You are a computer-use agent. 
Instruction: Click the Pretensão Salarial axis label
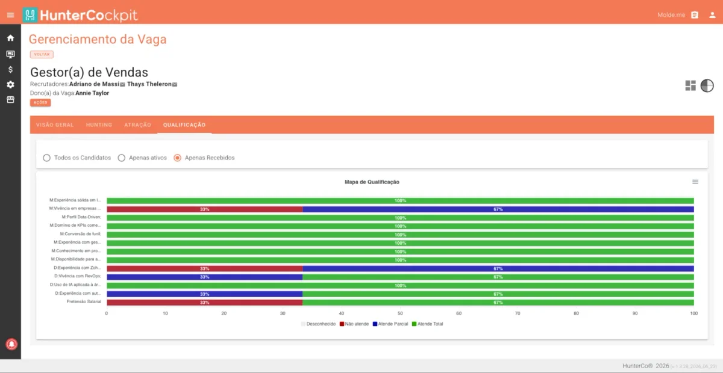point(84,301)
